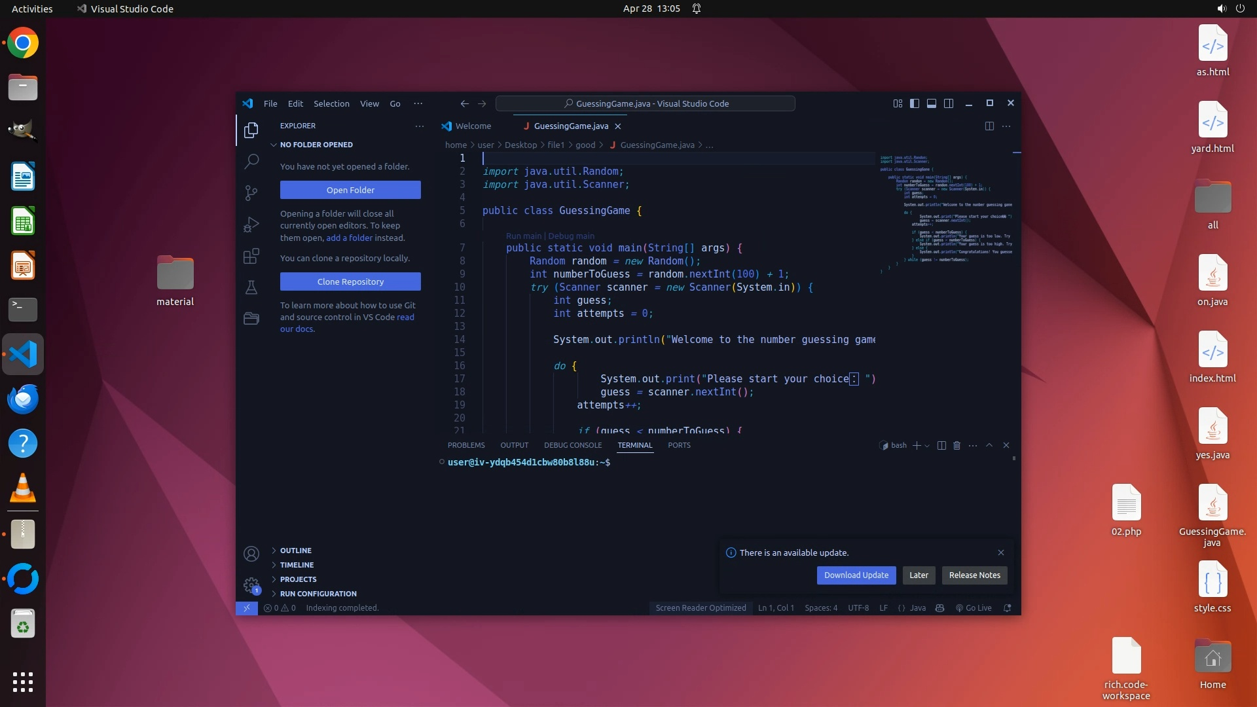Open the Testing flask icon view
This screenshot has width=1257, height=707.
click(251, 287)
